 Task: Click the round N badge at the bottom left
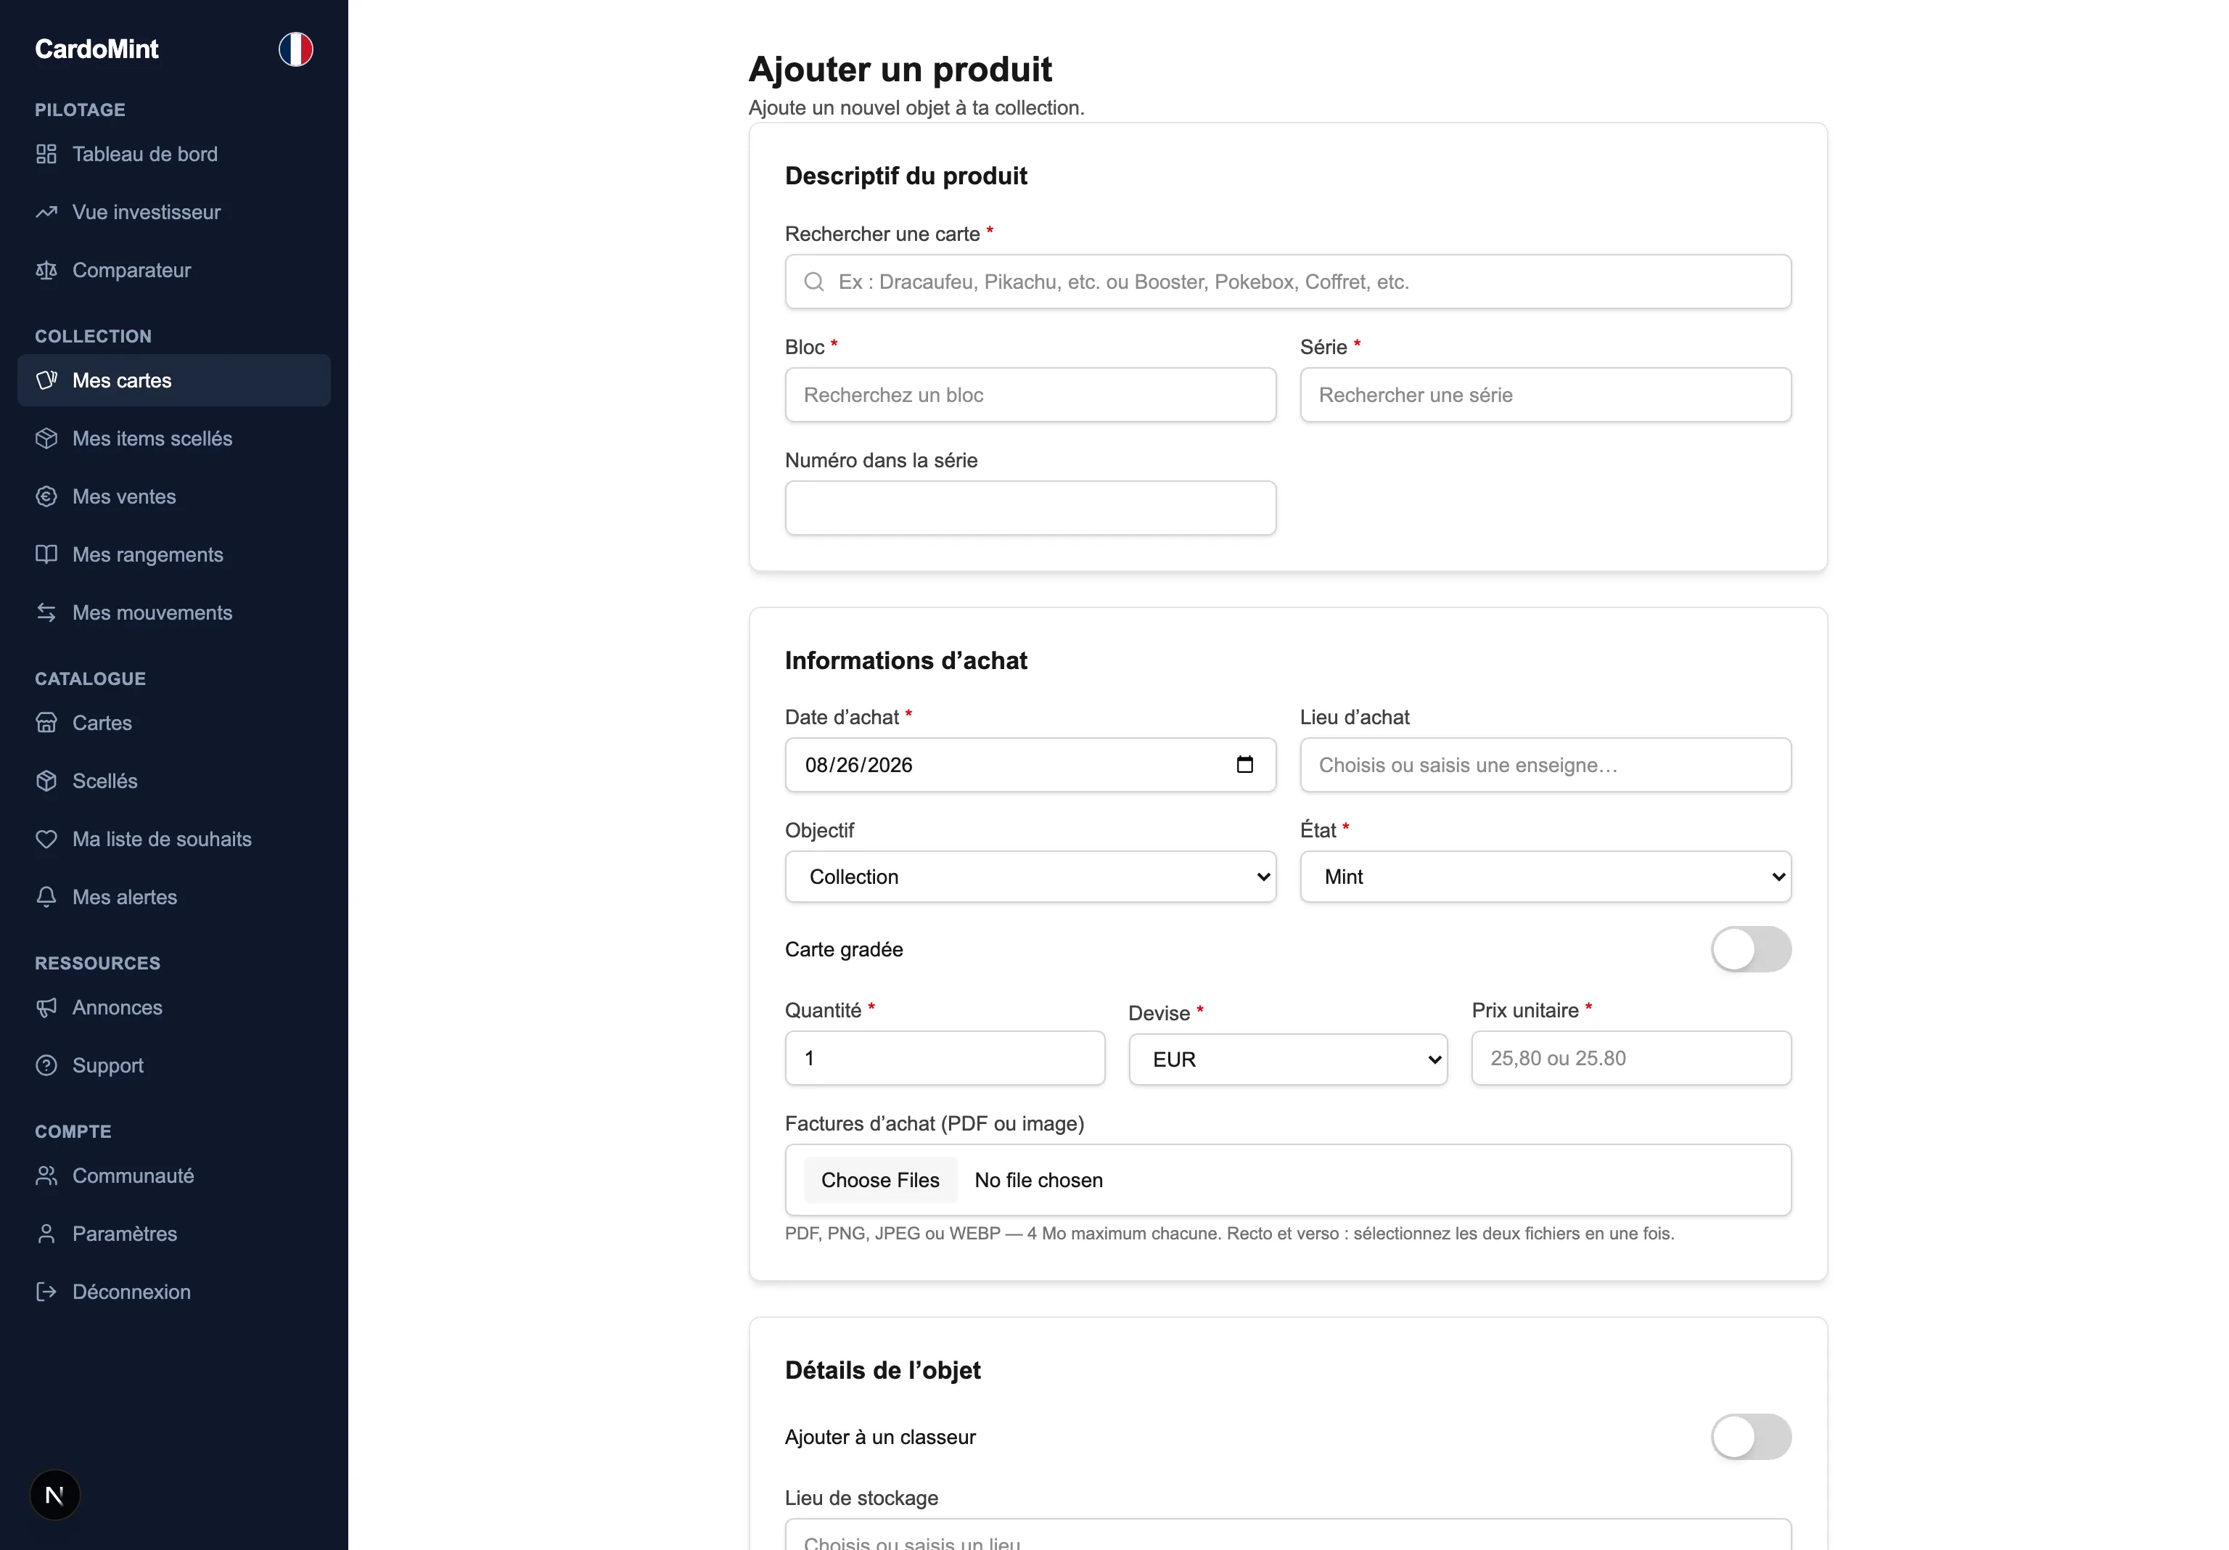(x=54, y=1496)
